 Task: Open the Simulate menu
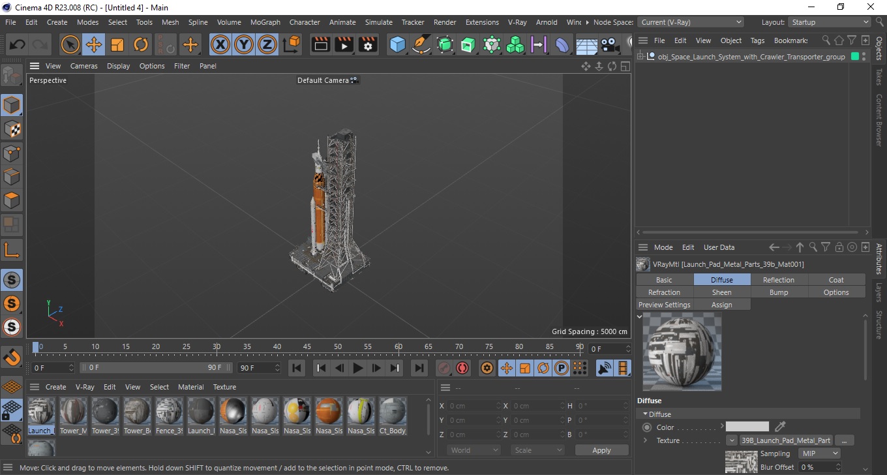[x=379, y=22]
